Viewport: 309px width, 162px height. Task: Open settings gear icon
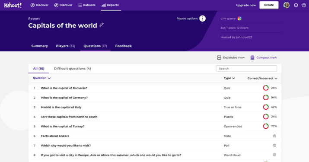296,5
